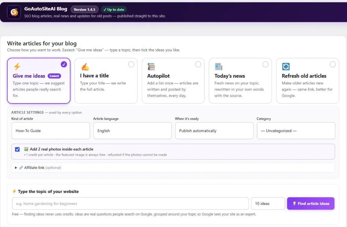Choose the I have a title card title
The height and width of the screenshot is (227, 347).
pyautogui.click(x=94, y=76)
